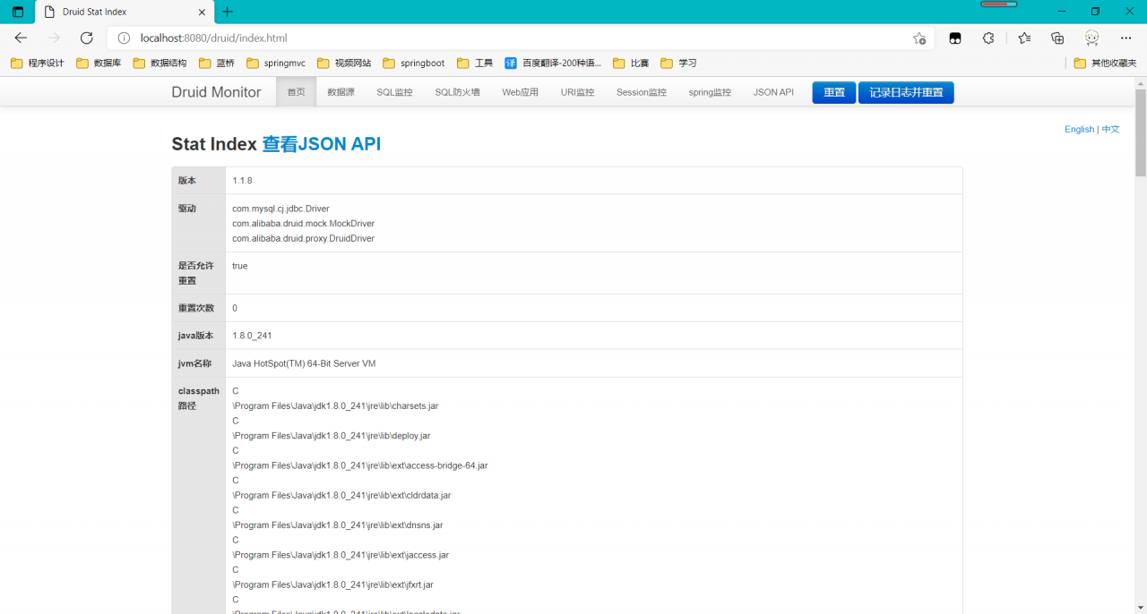1147x614 pixels.
Task: Open the JSON API navigation tab
Action: click(x=773, y=92)
